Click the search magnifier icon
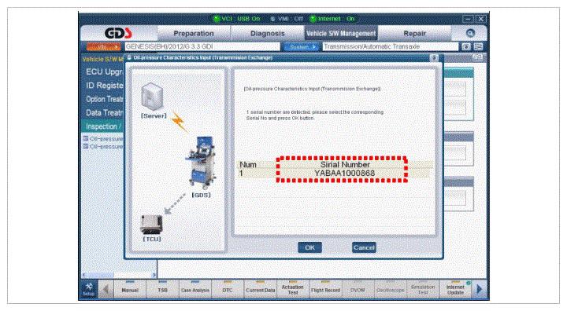Image resolution: width=567 pixels, height=311 pixels. (470, 33)
